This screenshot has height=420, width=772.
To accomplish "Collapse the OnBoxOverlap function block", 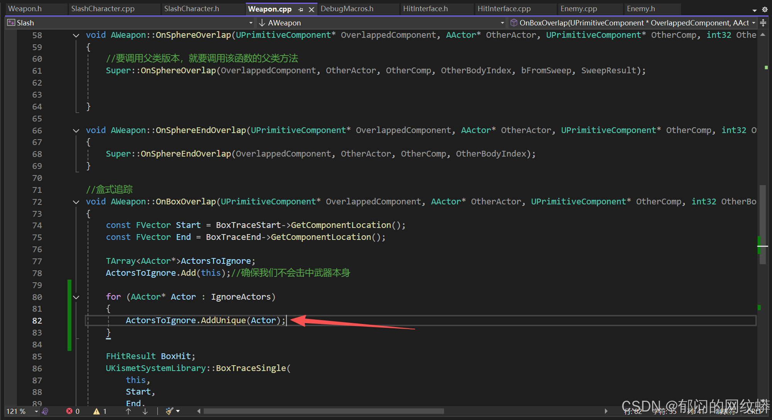I will pos(76,202).
